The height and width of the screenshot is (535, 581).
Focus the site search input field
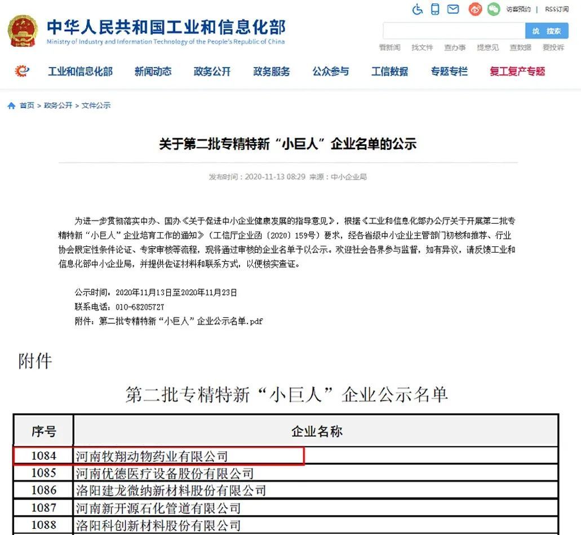[x=454, y=31]
